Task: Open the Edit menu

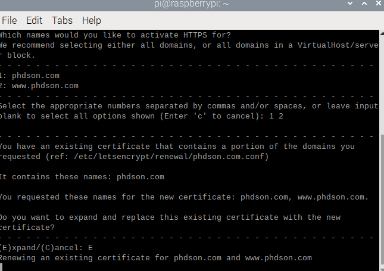Action: (x=35, y=20)
